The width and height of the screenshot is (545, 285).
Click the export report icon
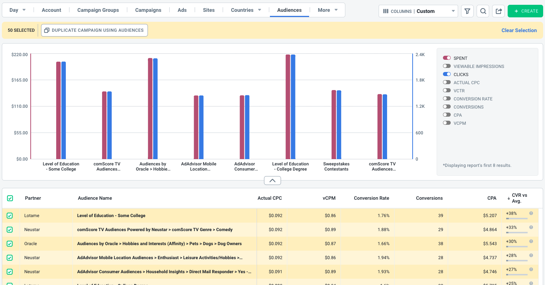(498, 11)
